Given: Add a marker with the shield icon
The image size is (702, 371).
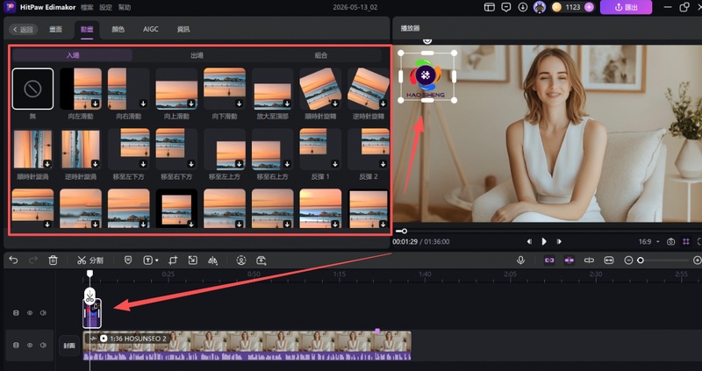Looking at the screenshot, I should click(x=128, y=260).
